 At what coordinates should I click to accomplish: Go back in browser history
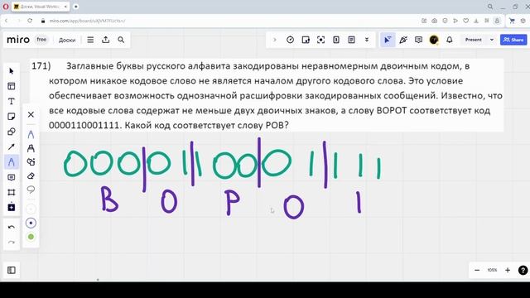(x=7, y=21)
